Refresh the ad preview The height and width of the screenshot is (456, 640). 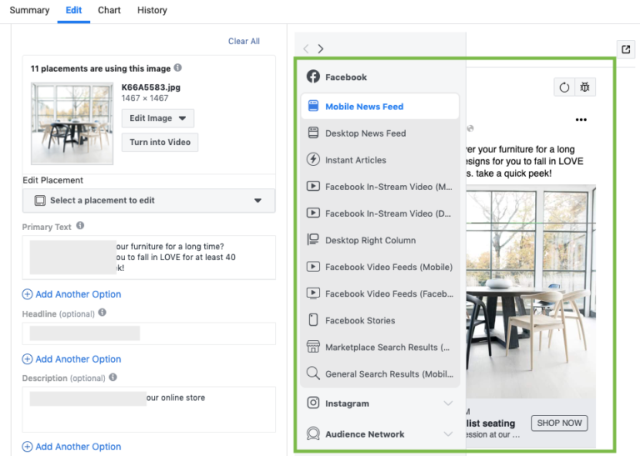pyautogui.click(x=564, y=87)
